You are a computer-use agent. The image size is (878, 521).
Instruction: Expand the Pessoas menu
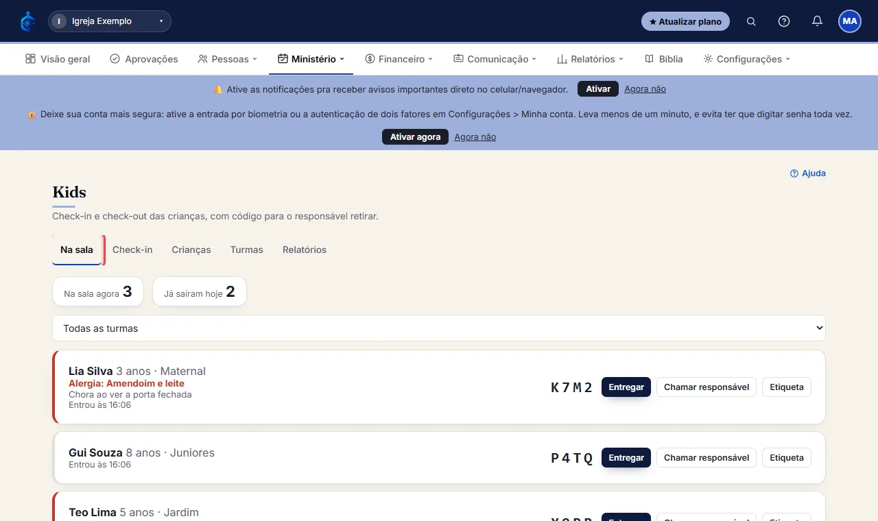[227, 59]
